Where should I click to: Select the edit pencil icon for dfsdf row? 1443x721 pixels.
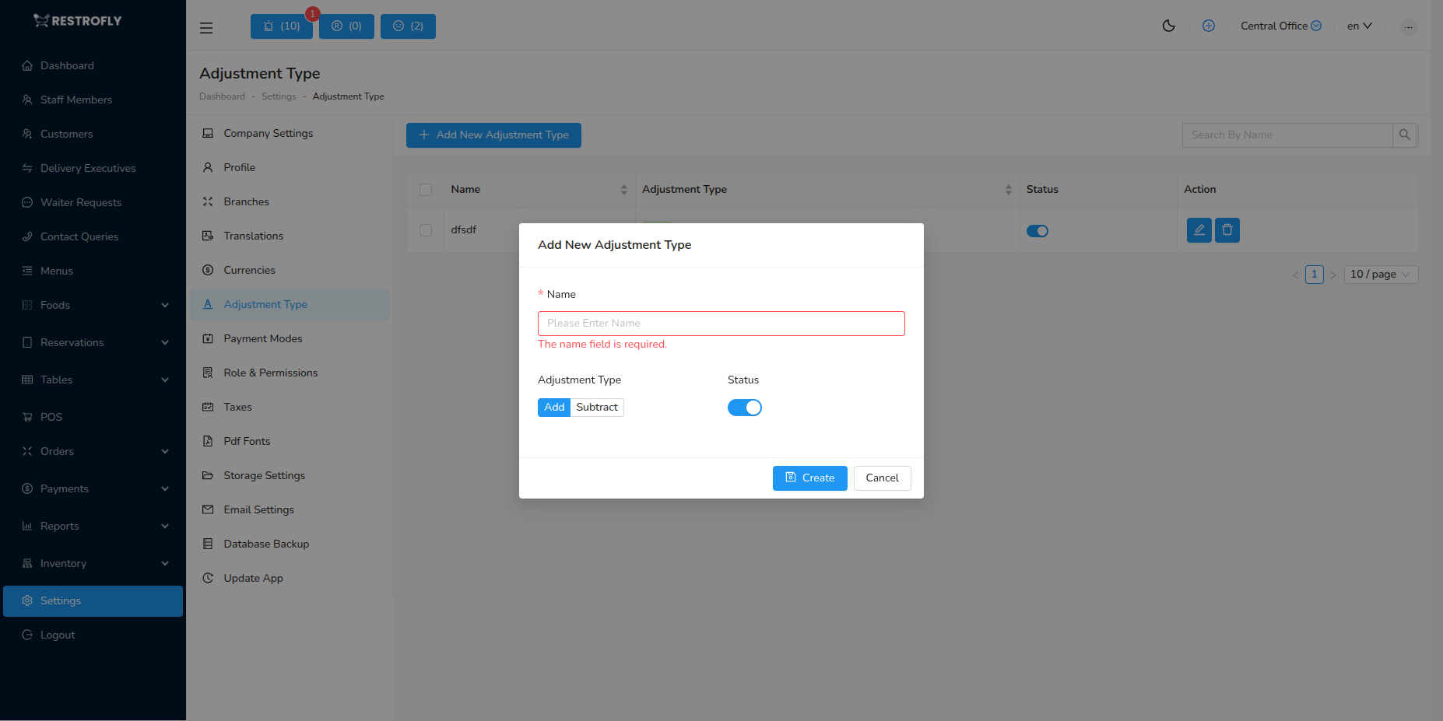pos(1199,230)
